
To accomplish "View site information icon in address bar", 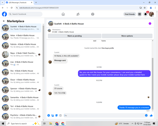I will (x=17, y=8).
